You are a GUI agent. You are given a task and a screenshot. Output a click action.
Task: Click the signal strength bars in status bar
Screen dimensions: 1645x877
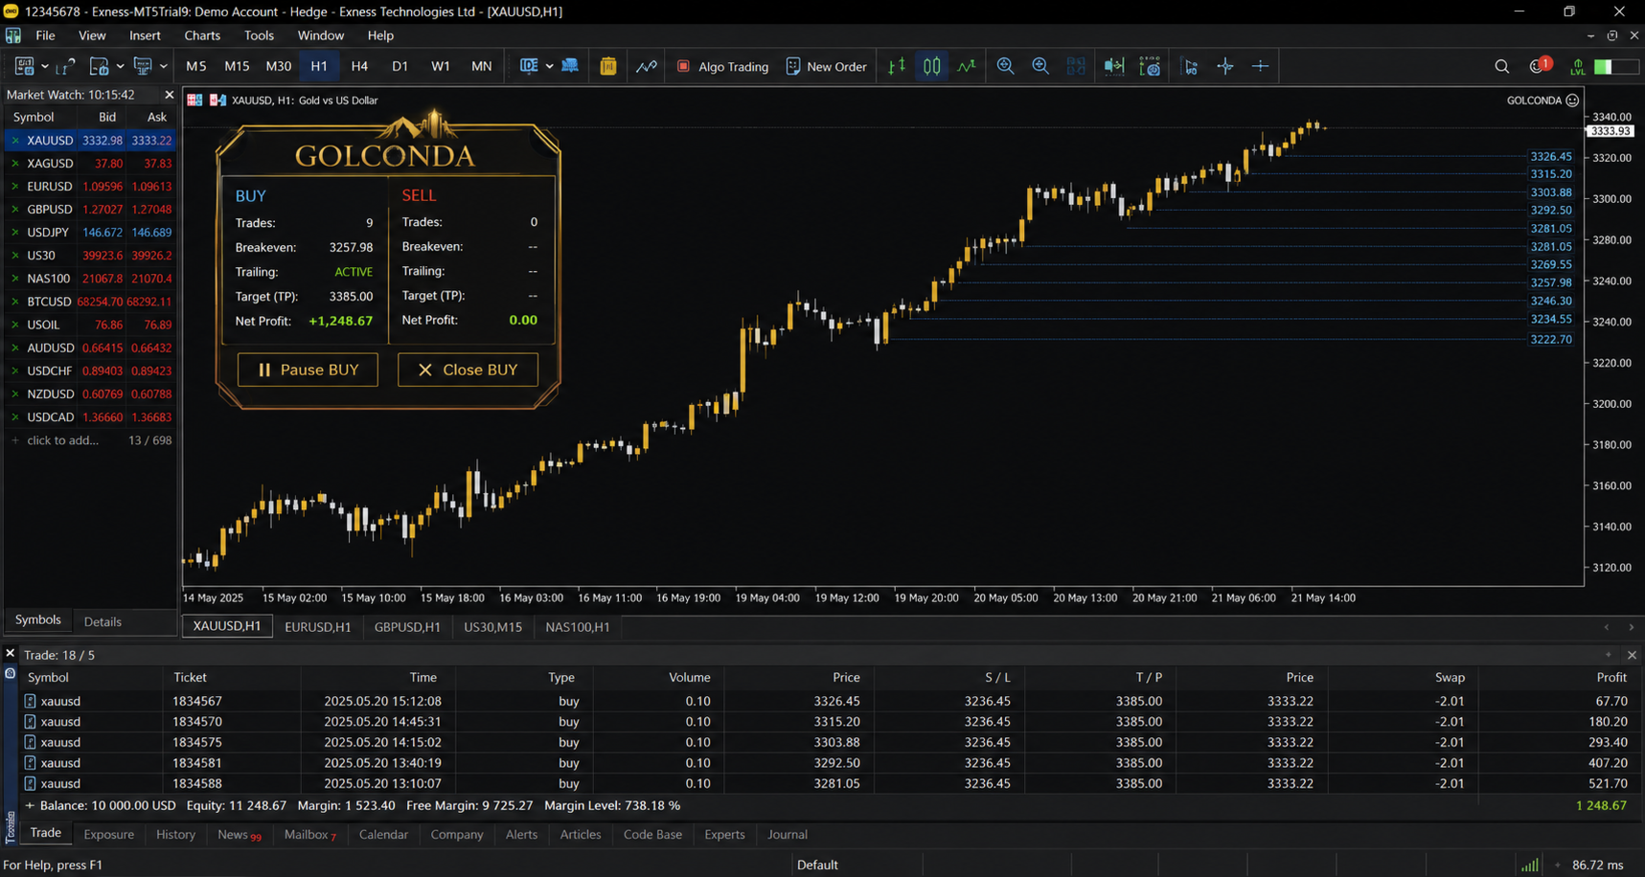[1530, 865]
